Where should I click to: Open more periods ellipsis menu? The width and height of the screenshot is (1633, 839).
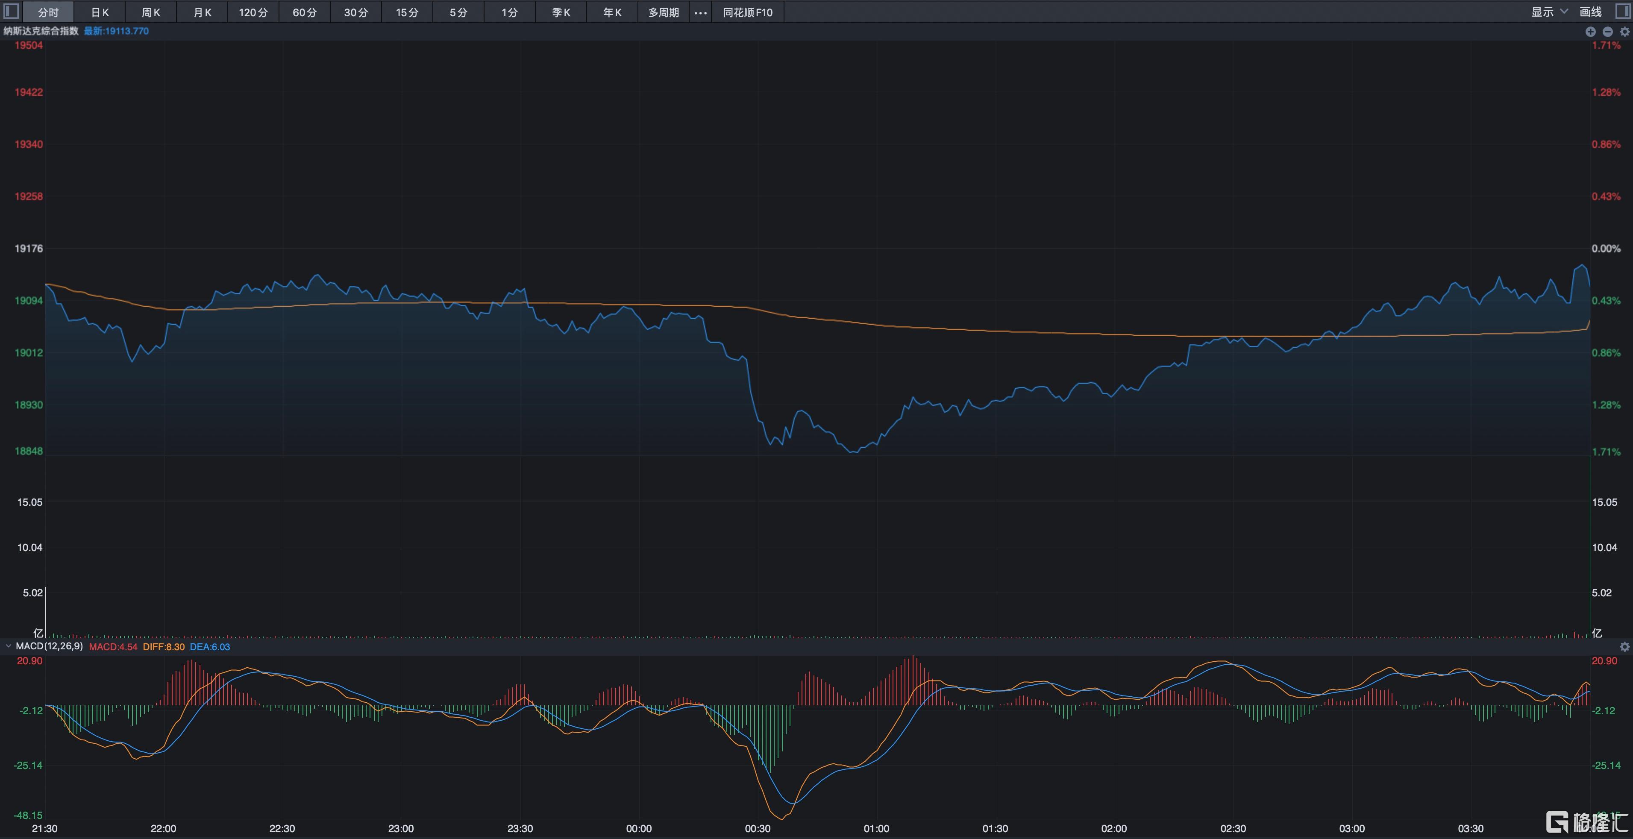click(700, 13)
